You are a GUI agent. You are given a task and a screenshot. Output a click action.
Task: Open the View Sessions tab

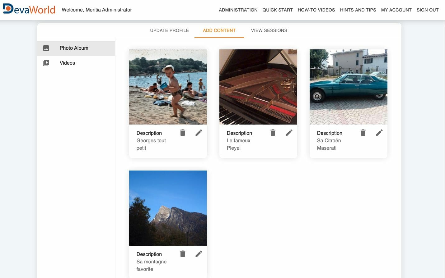[x=269, y=30]
